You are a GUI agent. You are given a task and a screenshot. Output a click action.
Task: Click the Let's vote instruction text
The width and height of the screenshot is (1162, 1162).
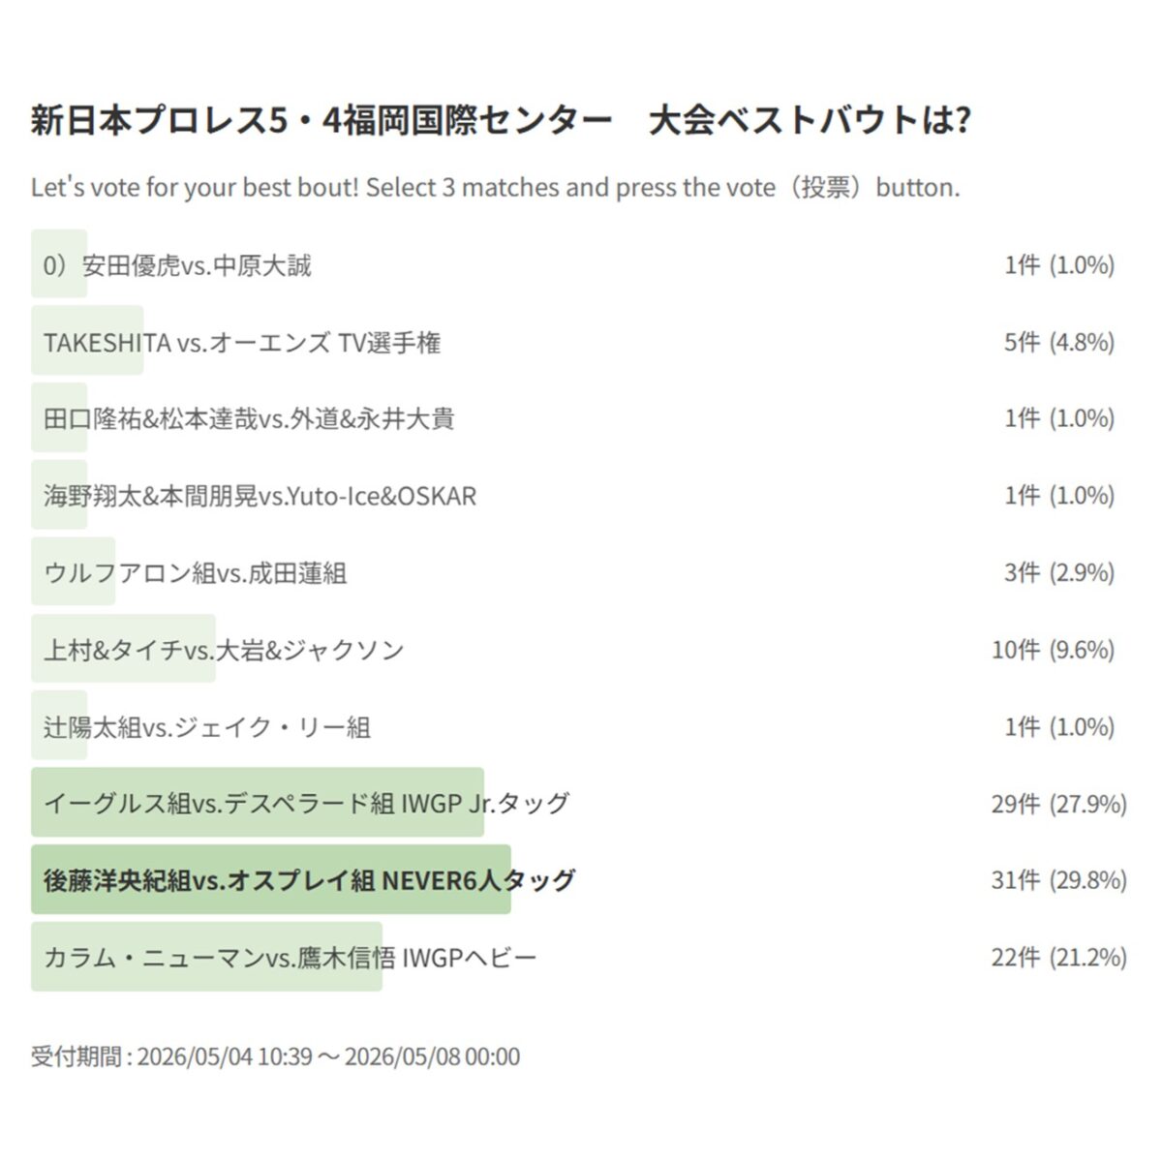[496, 187]
